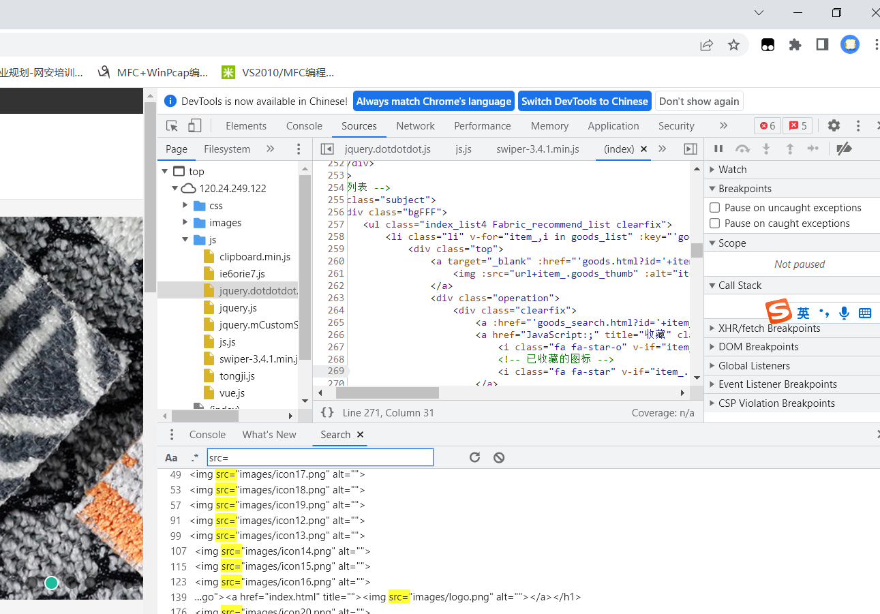Click Switch DevTools to Chinese button
The image size is (880, 614).
pyautogui.click(x=584, y=102)
